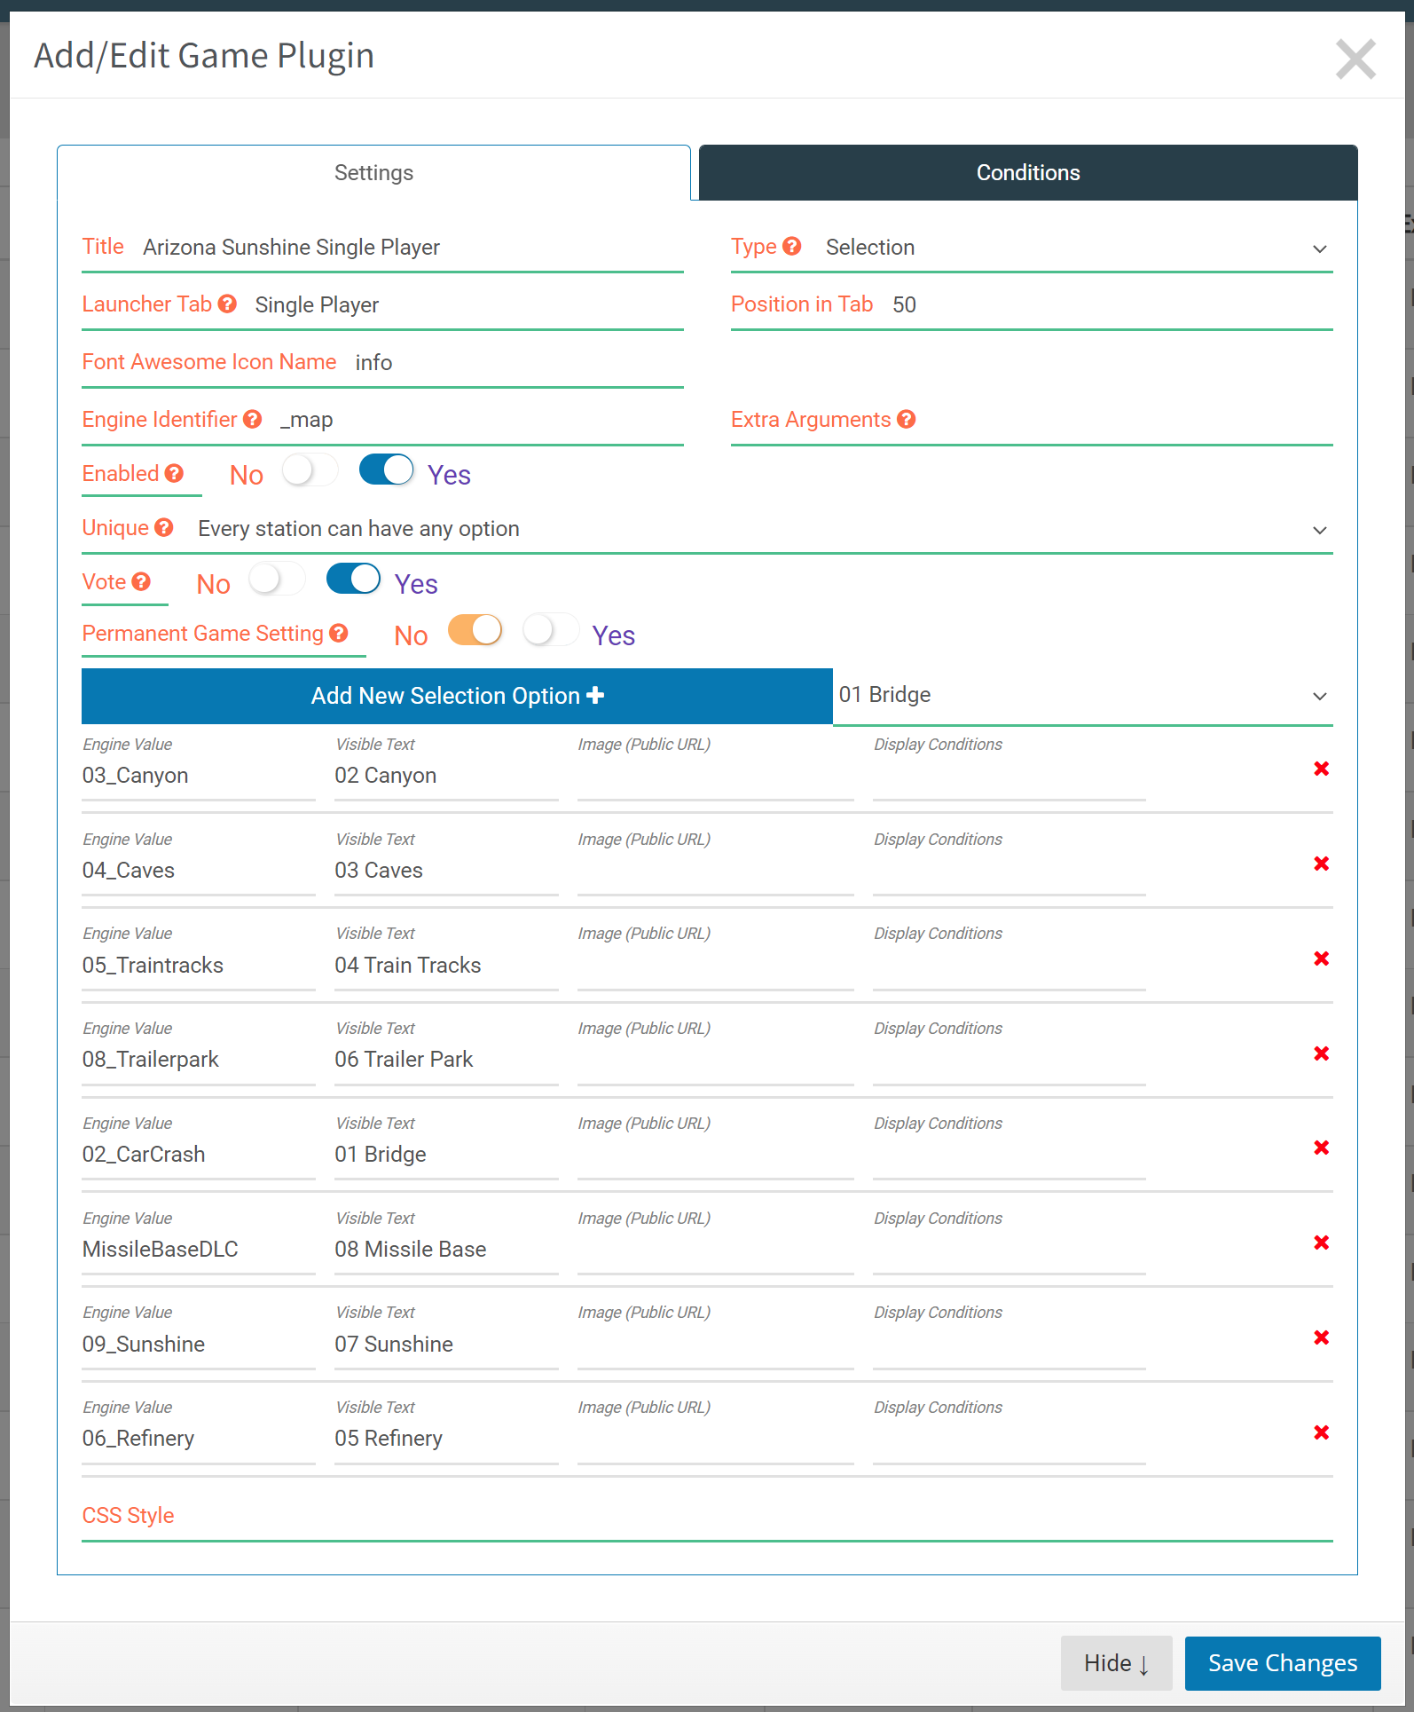1414x1712 pixels.
Task: Remove the 06_Refinery selection option
Action: [1321, 1432]
